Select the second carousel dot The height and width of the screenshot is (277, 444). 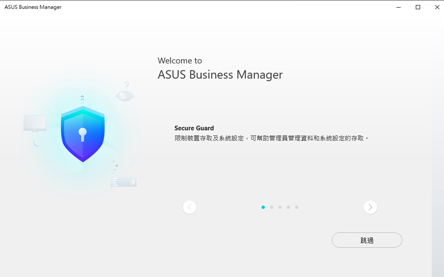click(271, 207)
